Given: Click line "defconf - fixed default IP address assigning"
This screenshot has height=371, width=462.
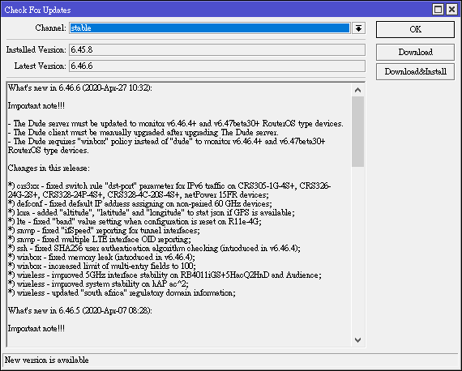Looking at the screenshot, I should [x=140, y=204].
